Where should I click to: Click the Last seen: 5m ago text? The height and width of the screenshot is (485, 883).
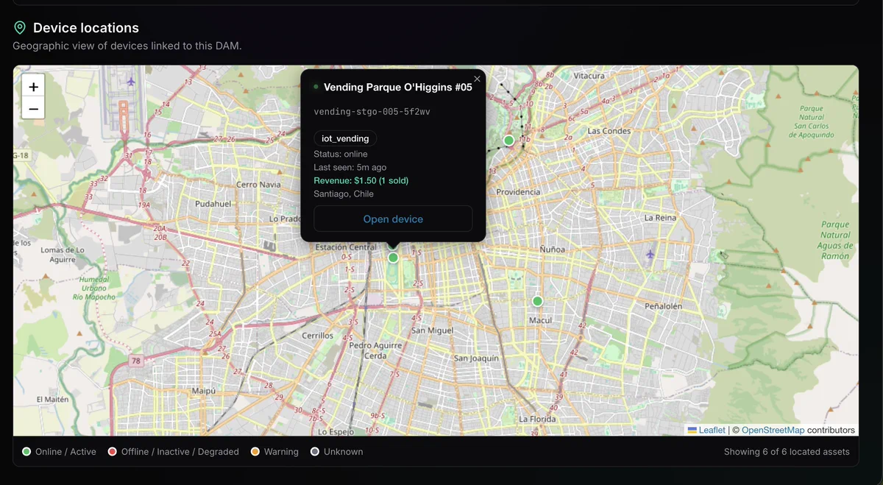(x=350, y=167)
